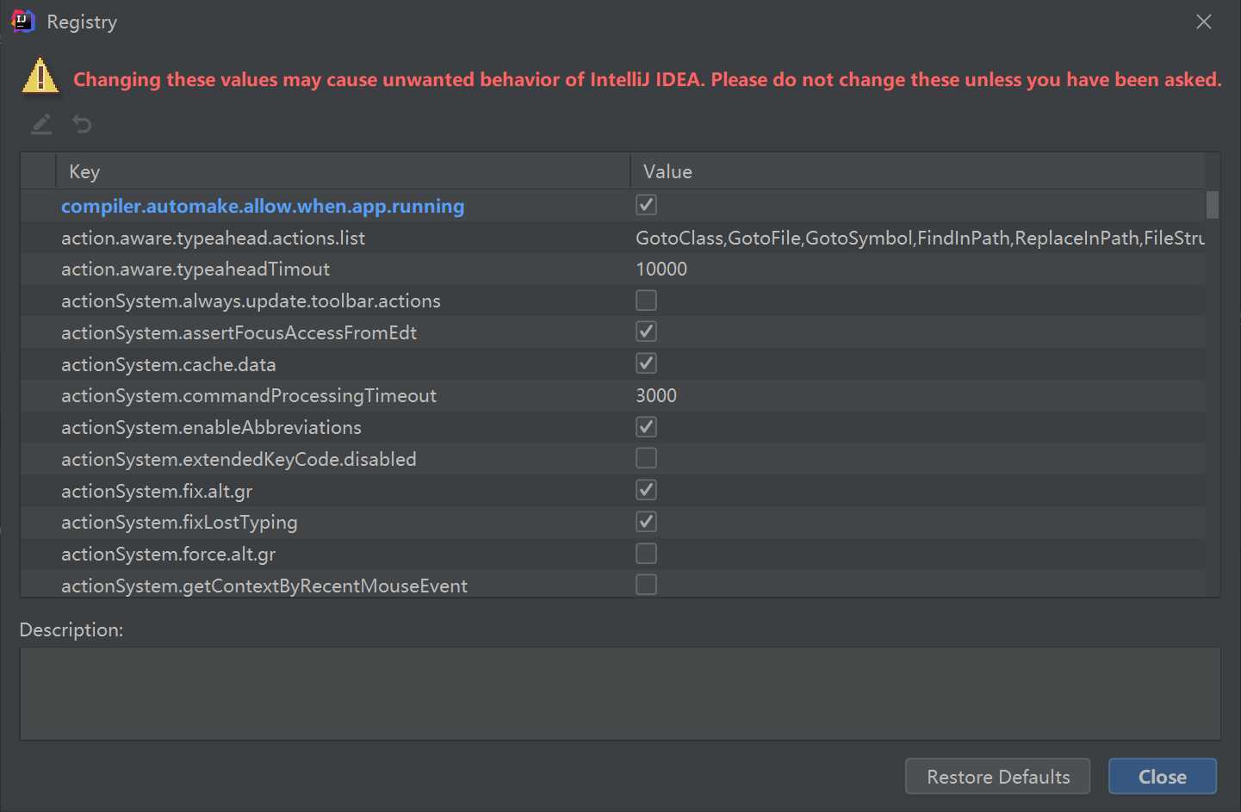Select the actionSystem.always.update.toolbar.actions key
The width and height of the screenshot is (1241, 812).
[251, 301]
